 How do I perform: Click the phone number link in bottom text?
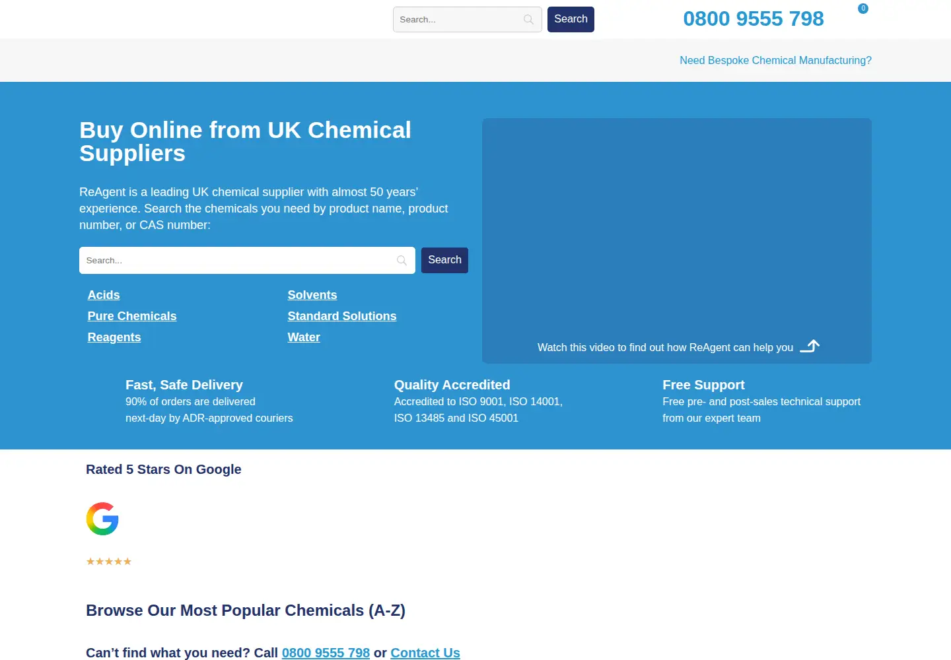[x=326, y=653]
